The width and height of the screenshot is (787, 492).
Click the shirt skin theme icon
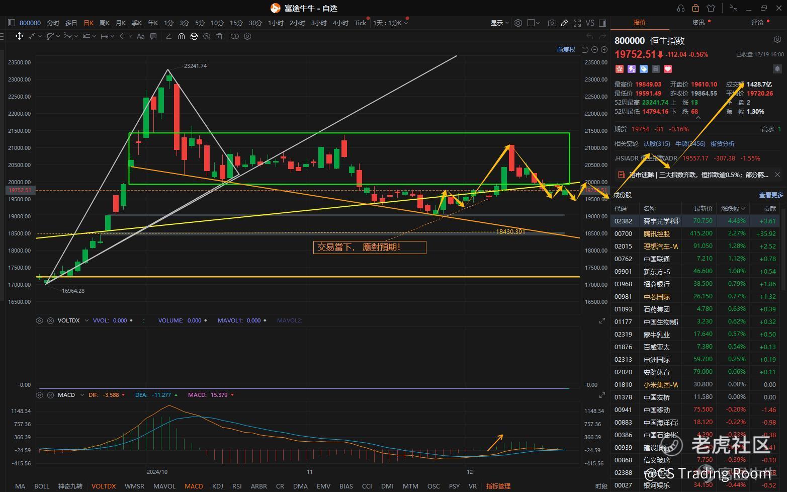pyautogui.click(x=711, y=8)
